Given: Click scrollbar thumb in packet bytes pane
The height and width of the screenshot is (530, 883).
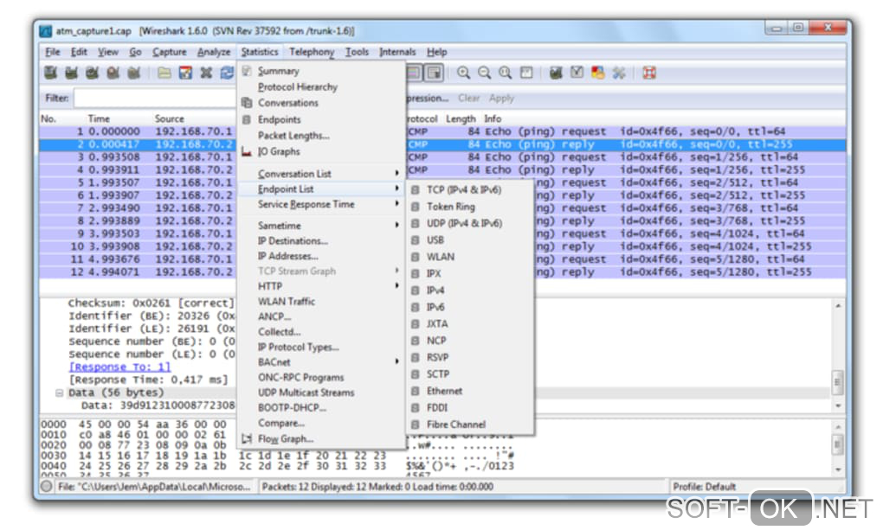Looking at the screenshot, I should tap(837, 445).
